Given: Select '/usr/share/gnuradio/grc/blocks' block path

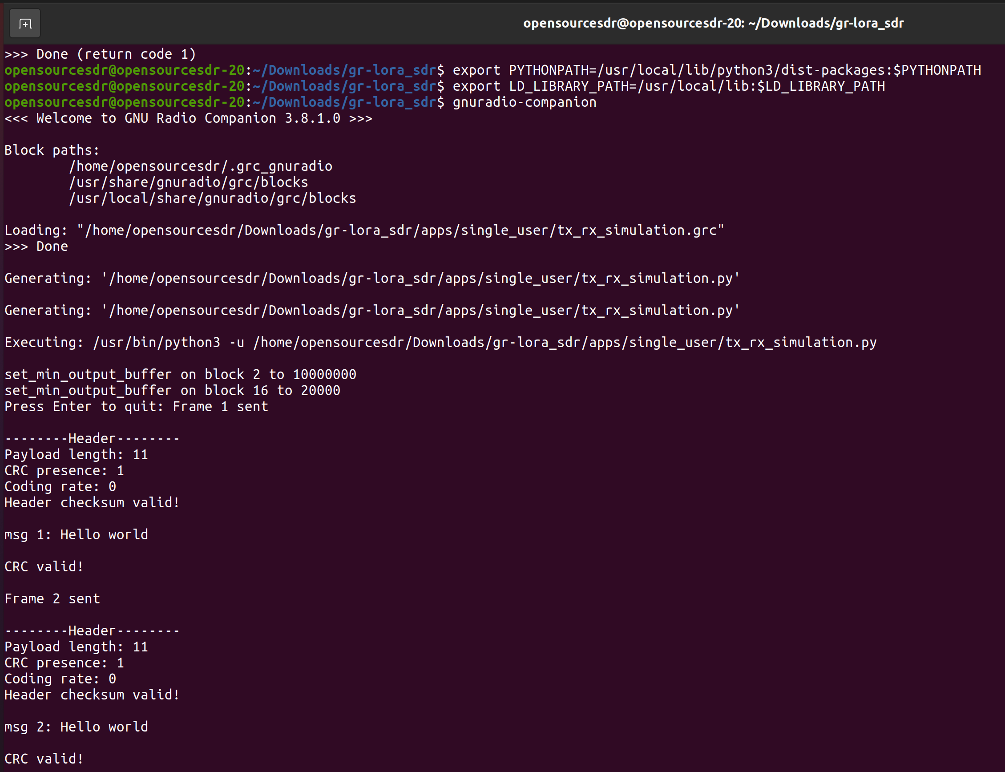Looking at the screenshot, I should pyautogui.click(x=188, y=182).
